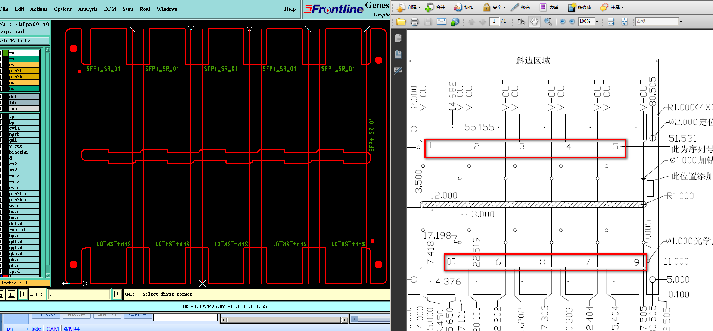Open the 表单 (Forms) dropdown
713x331 pixels.
coord(551,7)
